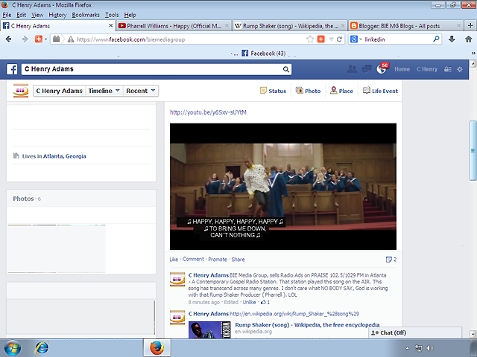
Task: Open the File menu
Action: pos(7,15)
